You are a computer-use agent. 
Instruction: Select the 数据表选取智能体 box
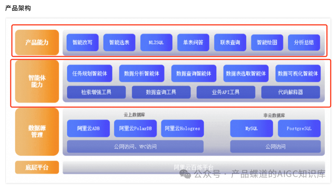click(246, 73)
